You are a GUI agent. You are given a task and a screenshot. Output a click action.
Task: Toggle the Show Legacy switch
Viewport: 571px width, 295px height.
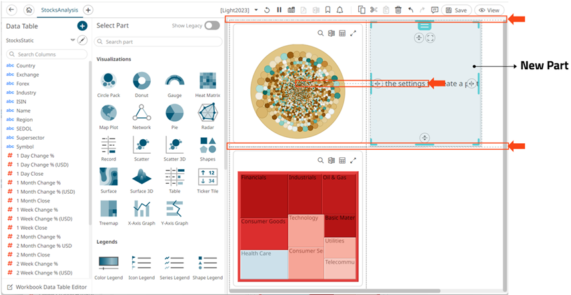(212, 25)
